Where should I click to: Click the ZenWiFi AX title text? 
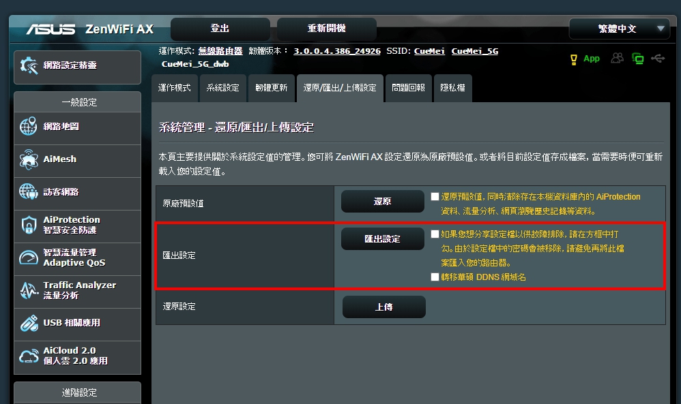pyautogui.click(x=119, y=29)
